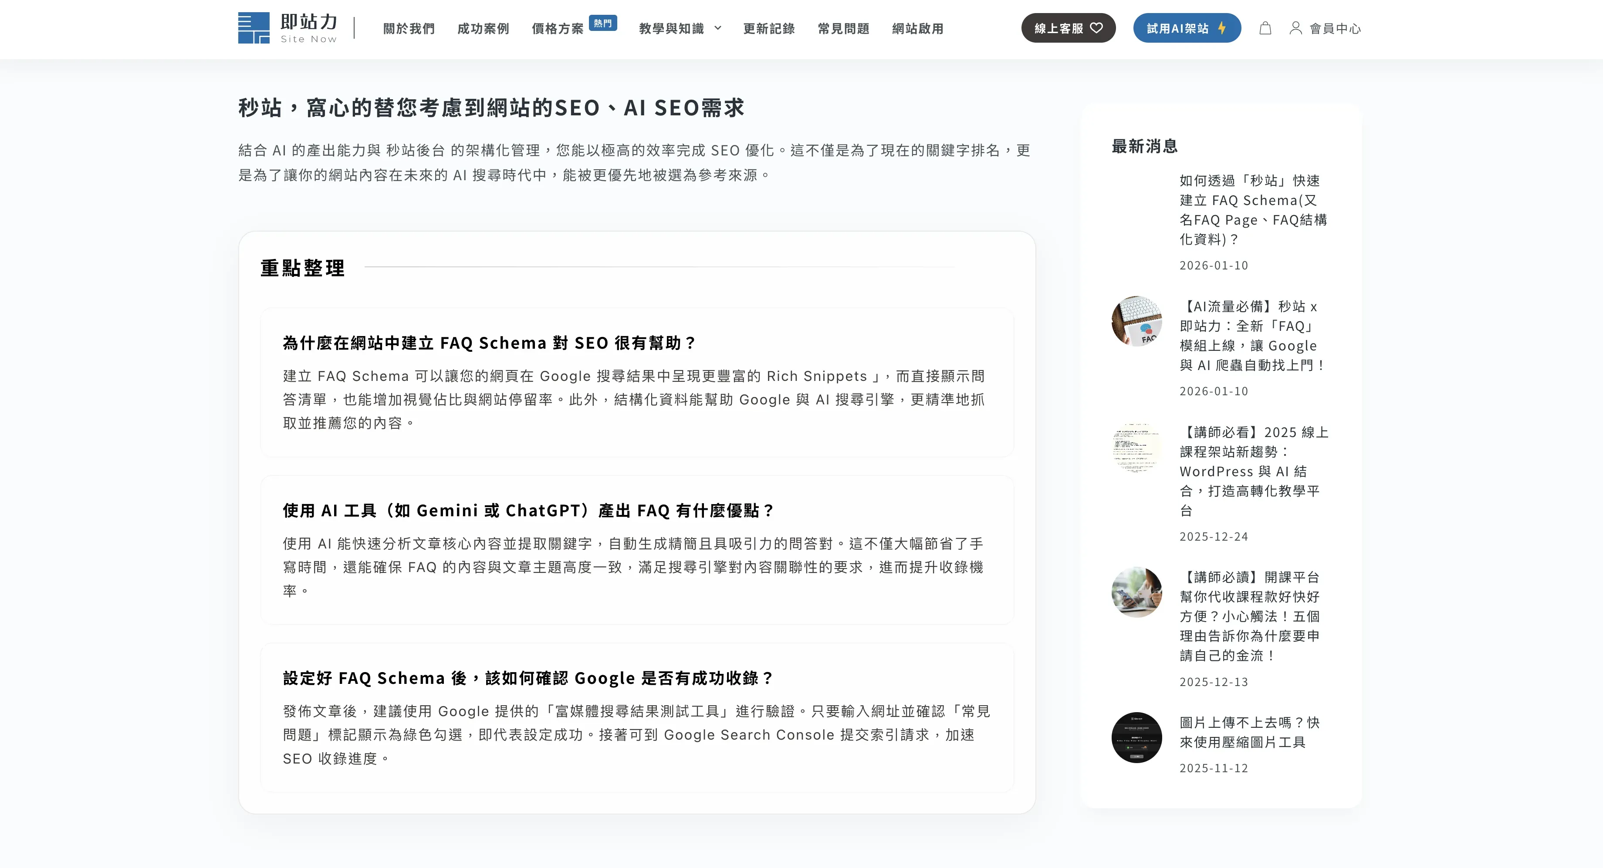
Task: Open the dark image compression thumbnail
Action: 1136,737
